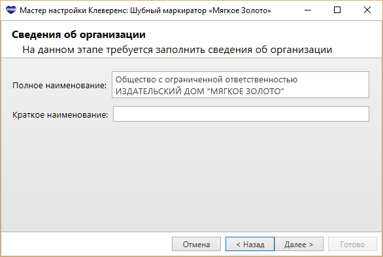The width and height of the screenshot is (383, 257).
Task: Minimize the setup wizard window
Action: pos(308,10)
